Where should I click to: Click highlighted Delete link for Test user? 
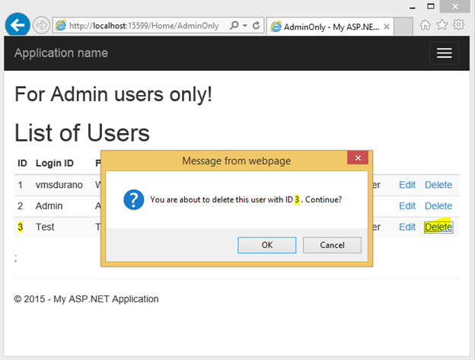(438, 227)
